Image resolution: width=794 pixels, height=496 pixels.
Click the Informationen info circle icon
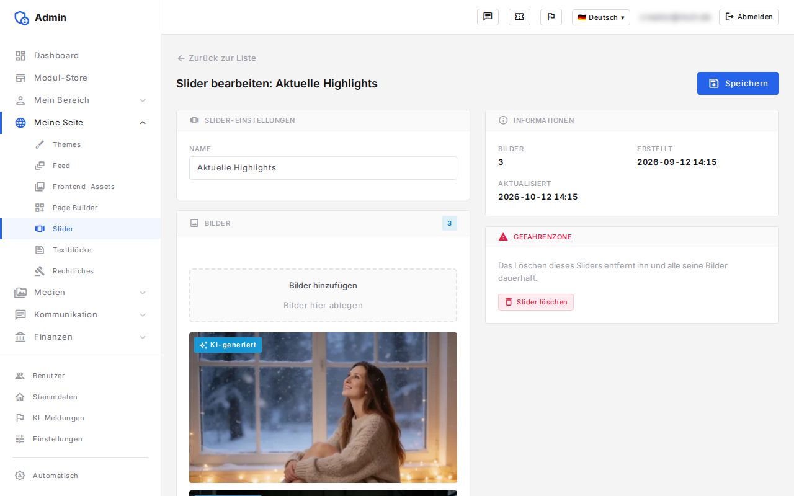(503, 120)
